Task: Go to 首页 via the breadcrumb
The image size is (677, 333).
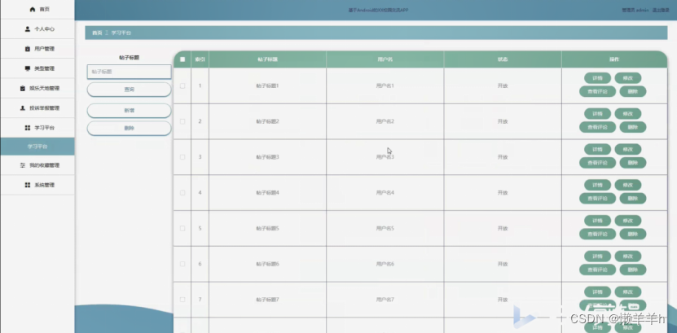Action: [97, 33]
